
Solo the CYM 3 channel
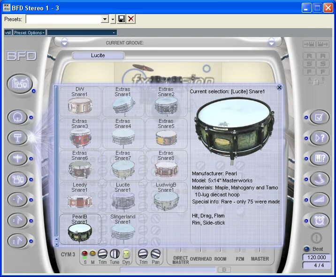(85, 254)
